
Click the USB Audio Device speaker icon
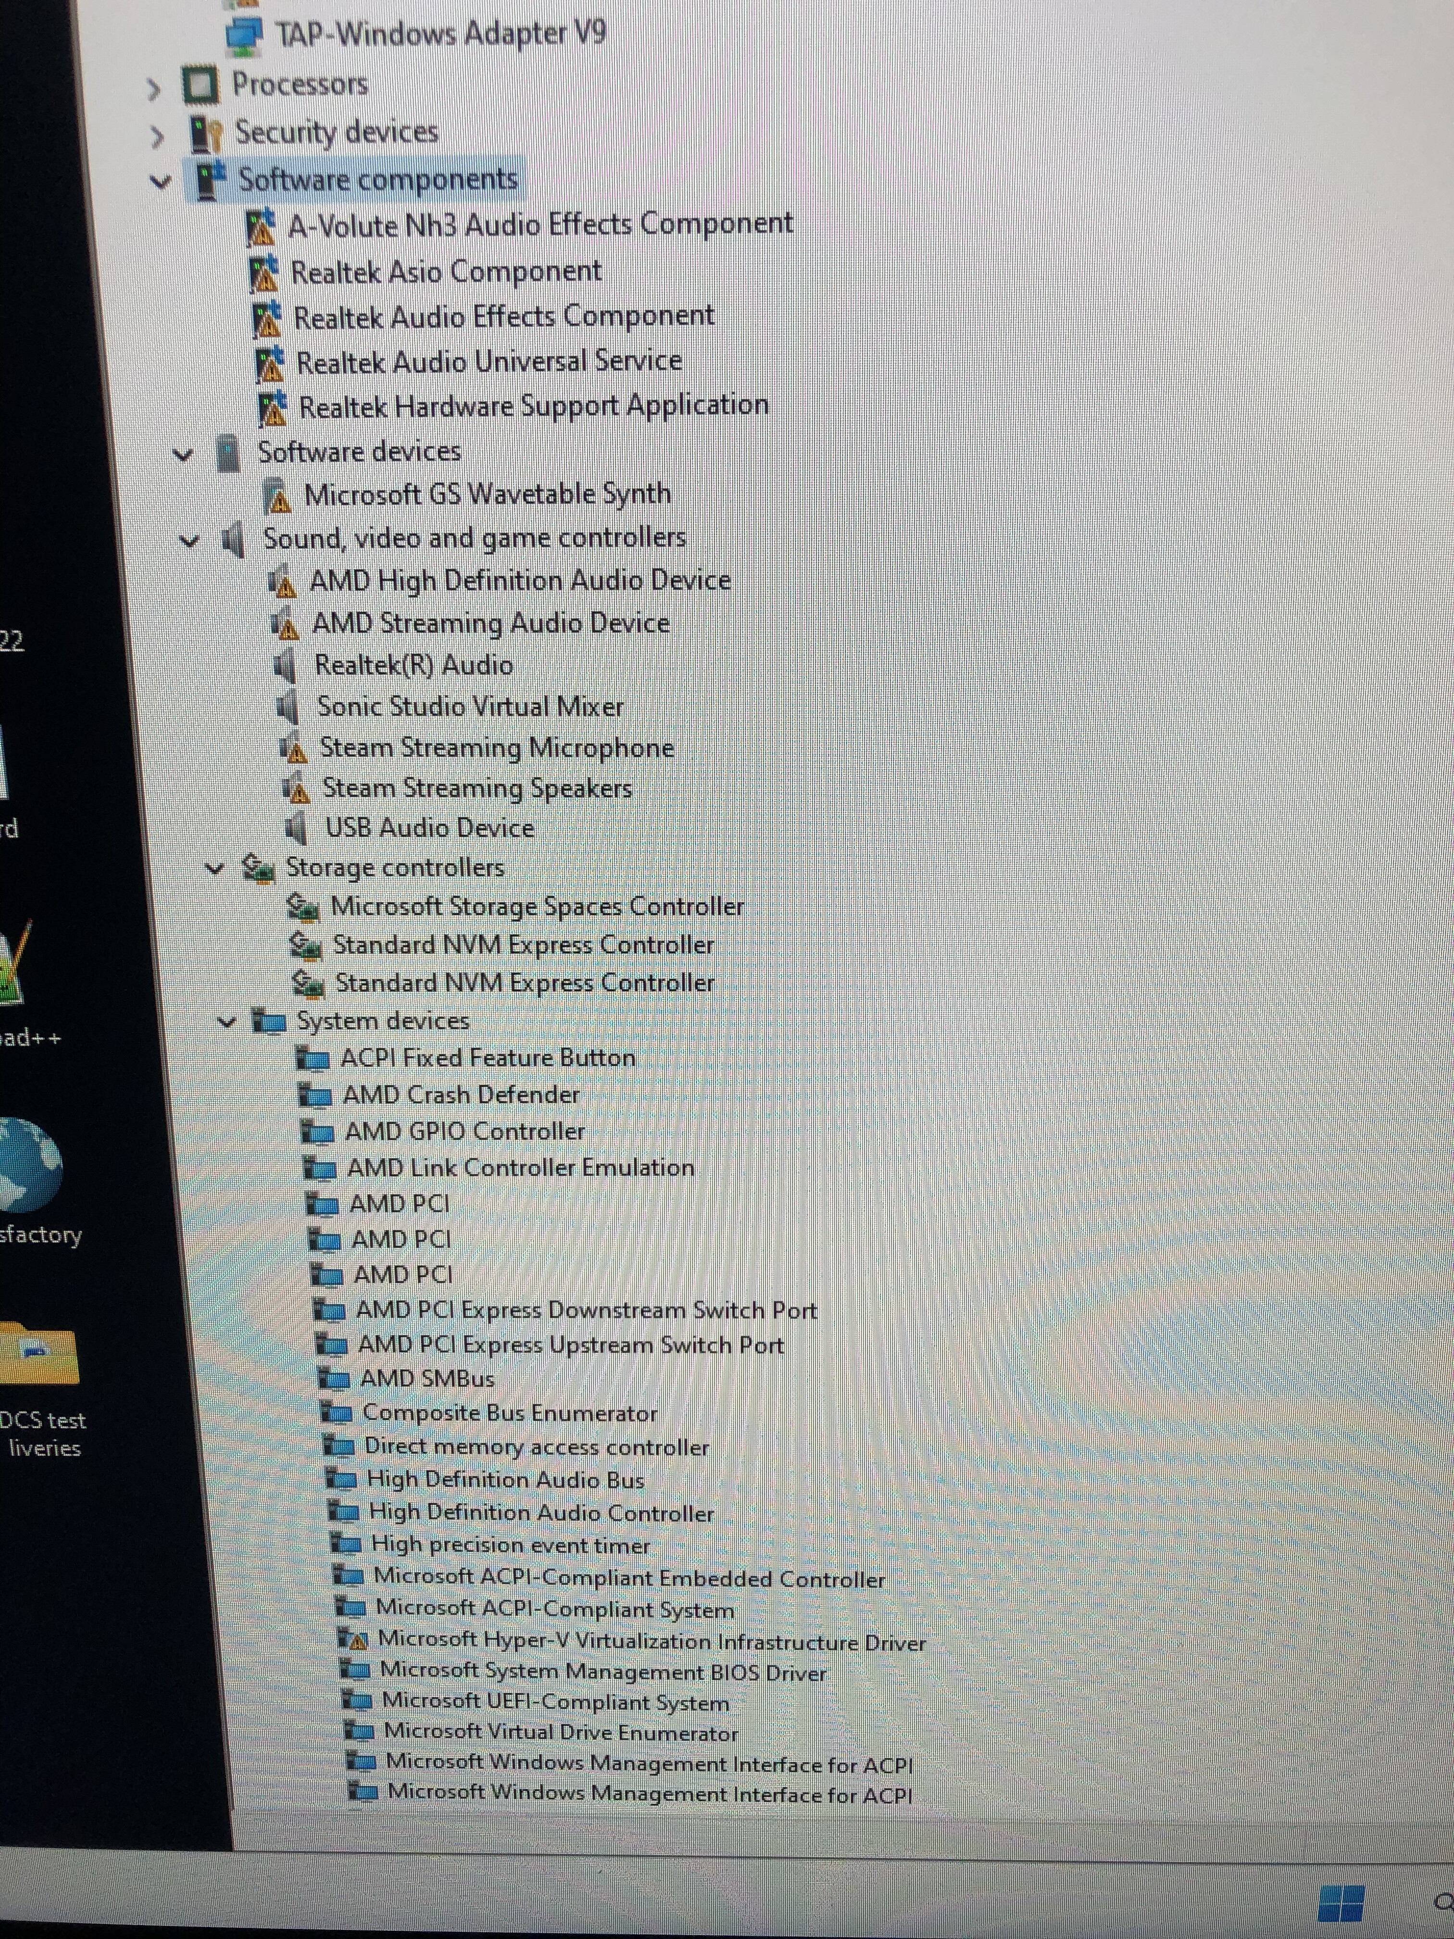click(296, 829)
